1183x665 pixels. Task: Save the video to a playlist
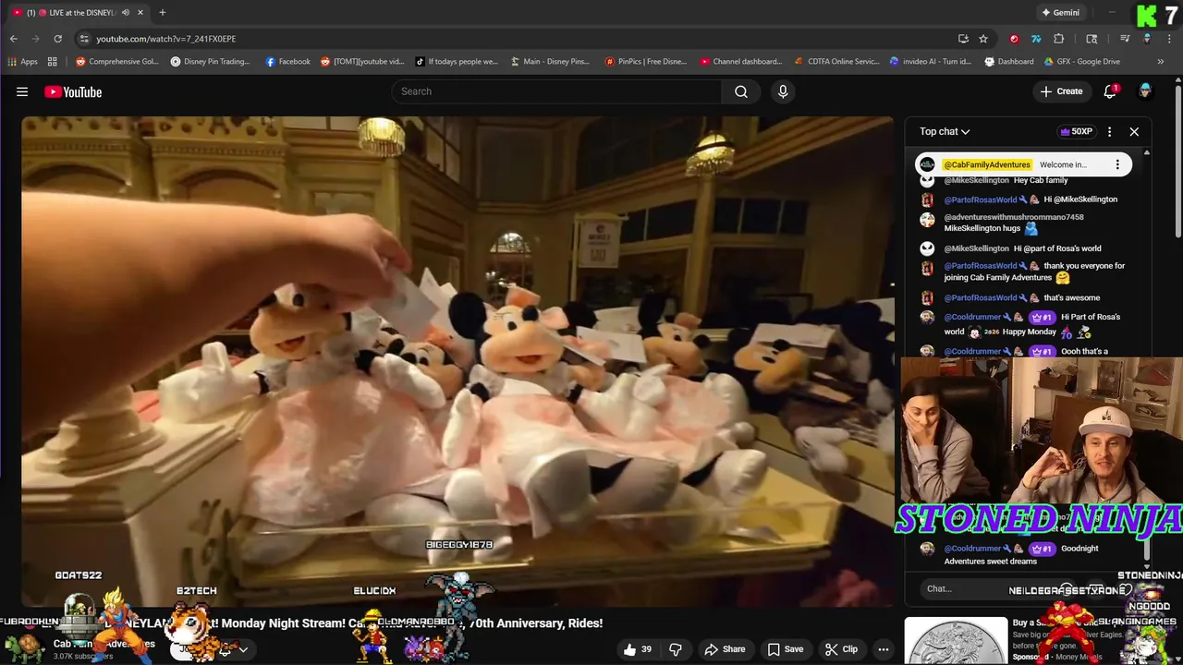click(784, 649)
